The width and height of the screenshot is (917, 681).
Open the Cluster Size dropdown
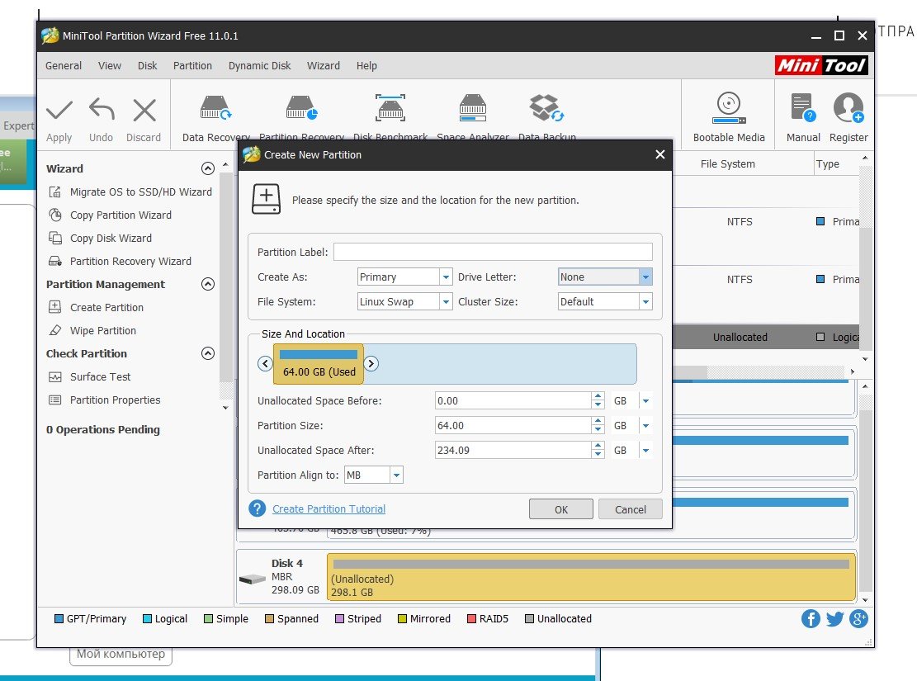645,302
